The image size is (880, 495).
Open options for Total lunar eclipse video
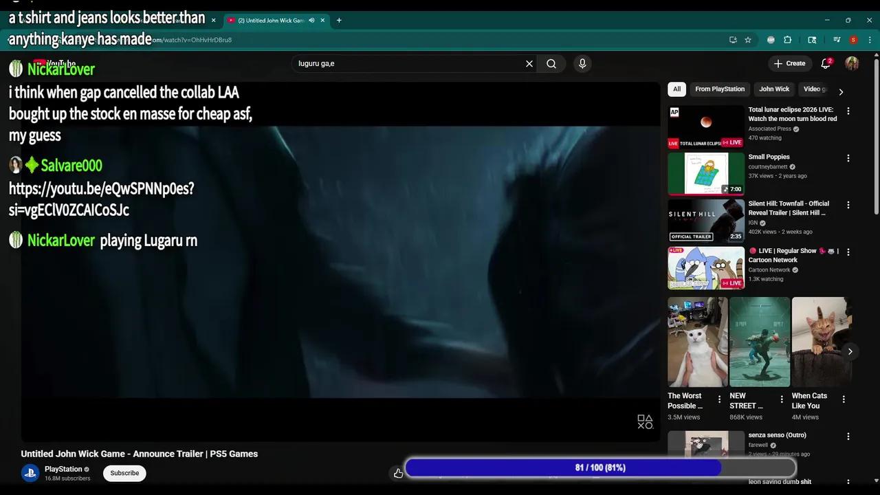click(848, 111)
